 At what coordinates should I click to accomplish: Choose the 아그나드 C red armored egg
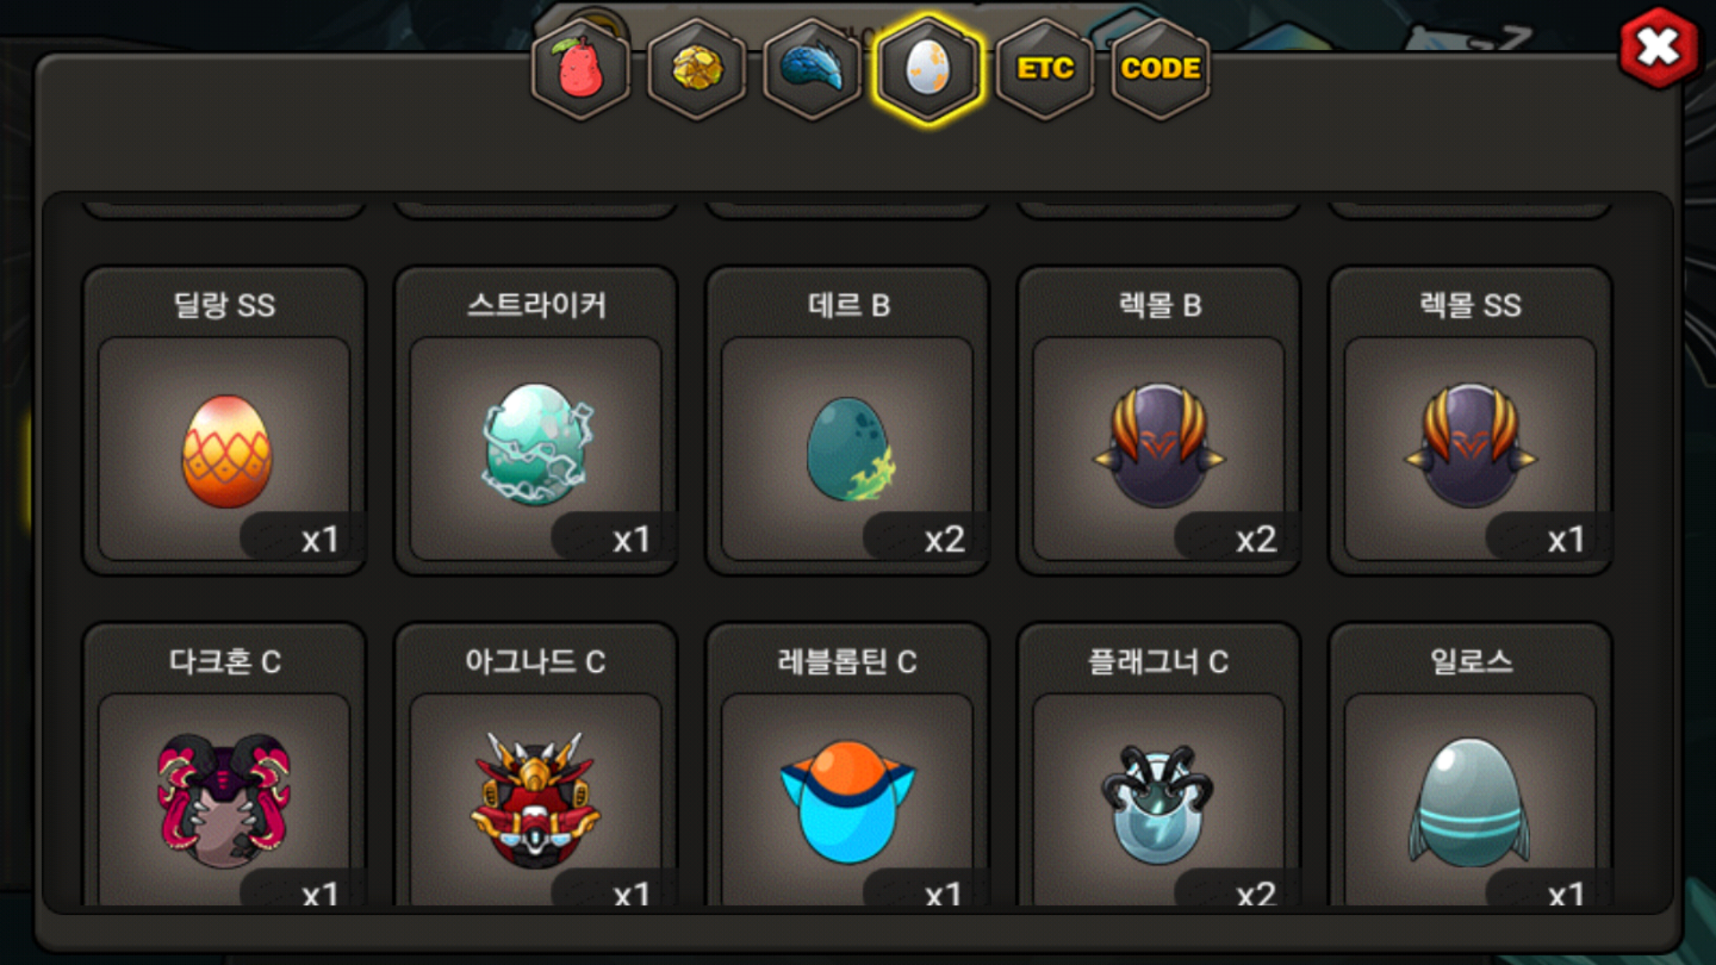536,765
